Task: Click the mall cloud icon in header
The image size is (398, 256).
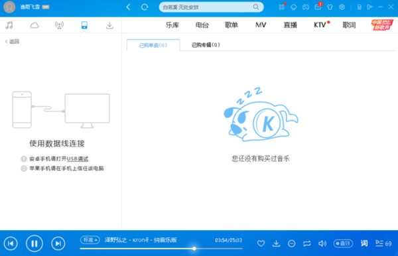Action: coord(294,7)
